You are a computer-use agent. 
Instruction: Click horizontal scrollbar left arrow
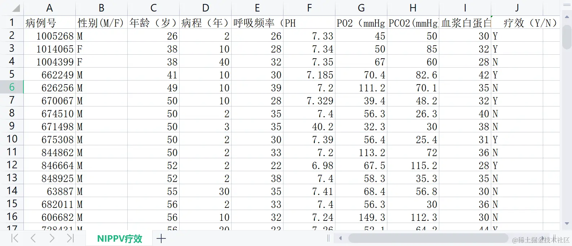[x=340, y=238]
